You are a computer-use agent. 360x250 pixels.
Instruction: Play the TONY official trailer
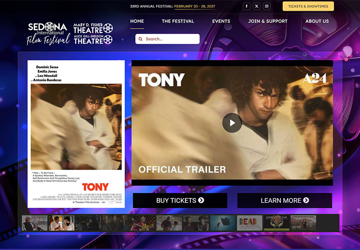point(232,123)
